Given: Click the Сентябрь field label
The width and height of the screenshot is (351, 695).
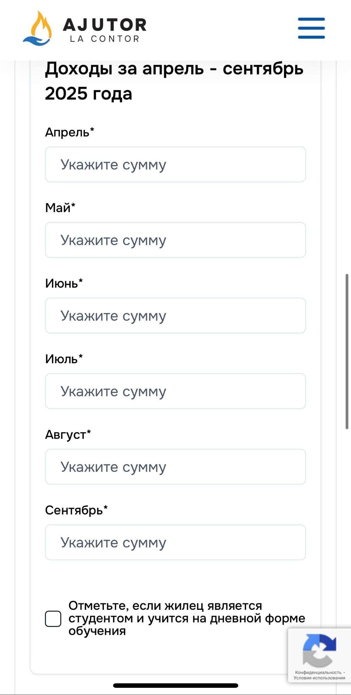Looking at the screenshot, I should [x=76, y=510].
